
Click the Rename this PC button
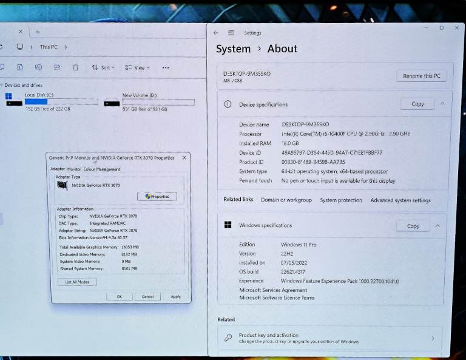422,76
